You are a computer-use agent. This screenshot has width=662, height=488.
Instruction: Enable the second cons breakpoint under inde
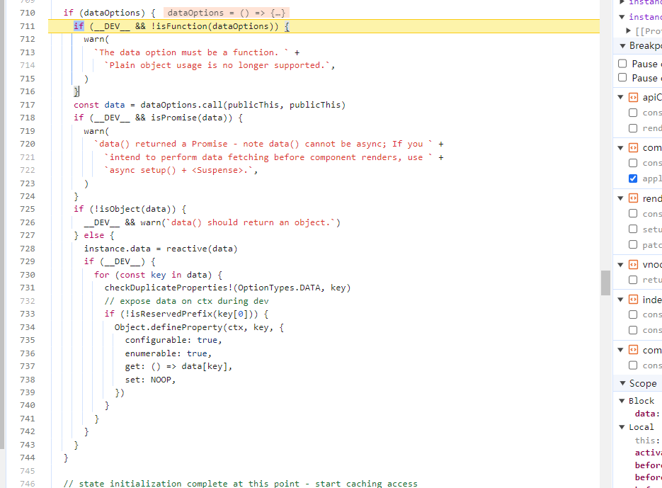[x=633, y=330]
